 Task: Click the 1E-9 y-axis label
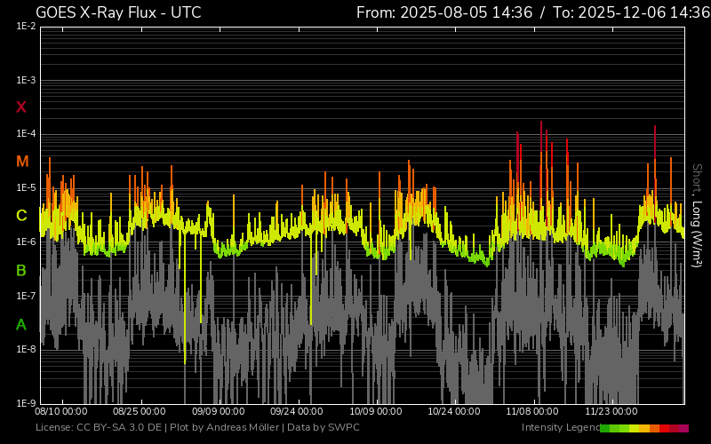(26, 403)
